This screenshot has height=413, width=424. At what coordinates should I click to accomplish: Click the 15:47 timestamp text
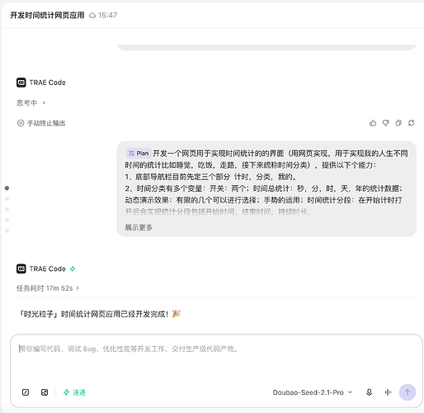point(107,15)
